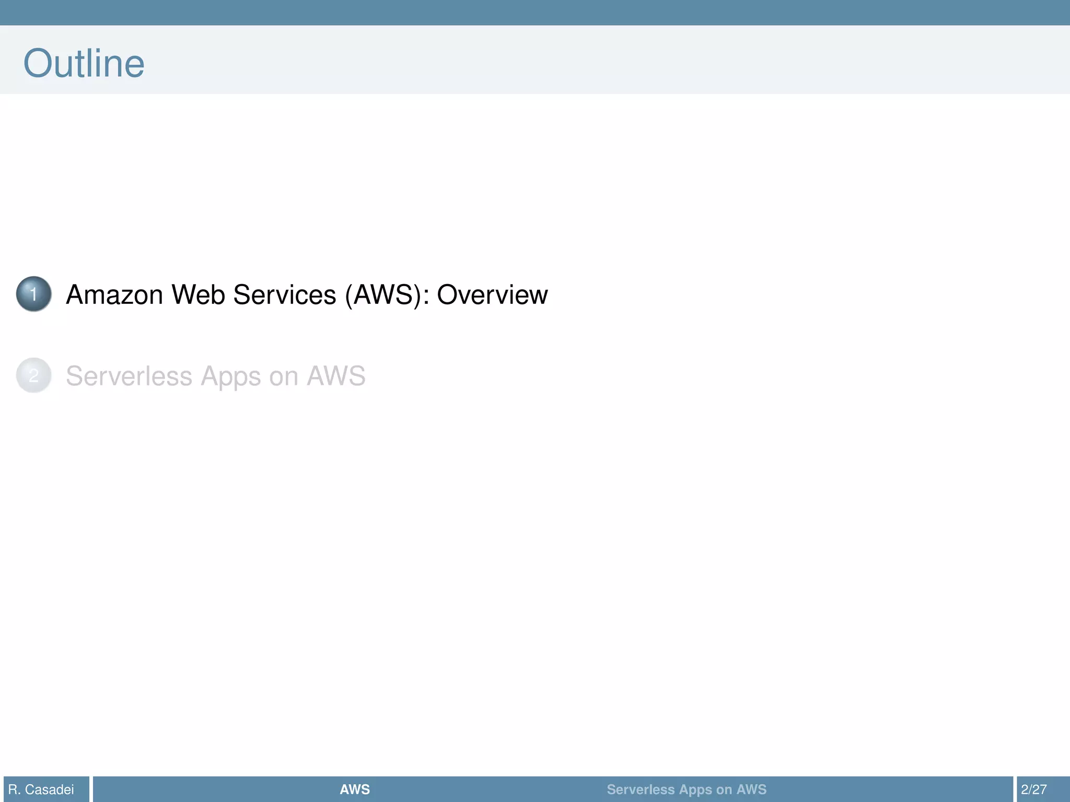This screenshot has height=802, width=1070.
Task: Open the 'Serverless Apps on AWS' outline entry
Action: (x=216, y=376)
